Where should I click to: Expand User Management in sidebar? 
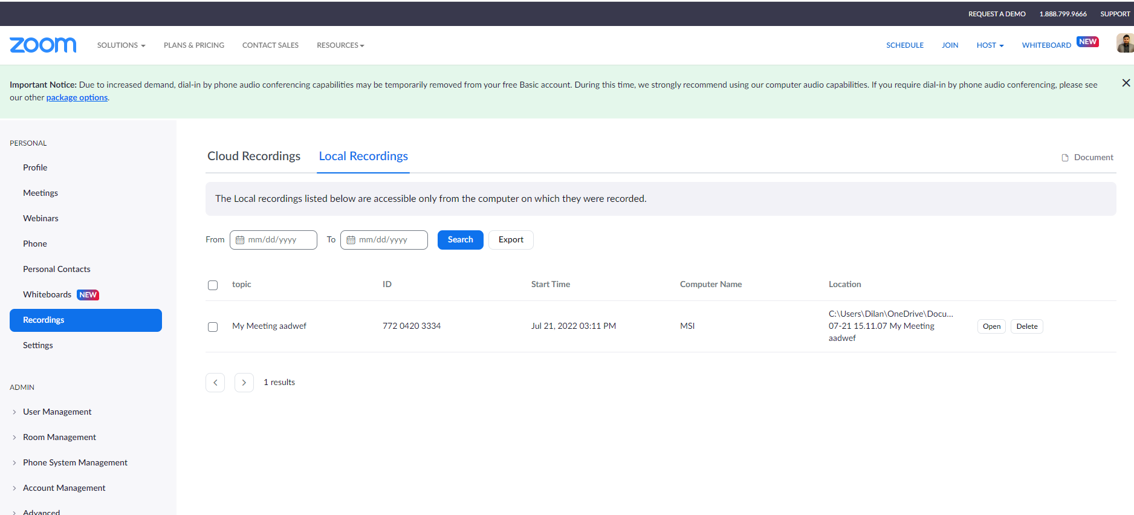click(x=57, y=412)
